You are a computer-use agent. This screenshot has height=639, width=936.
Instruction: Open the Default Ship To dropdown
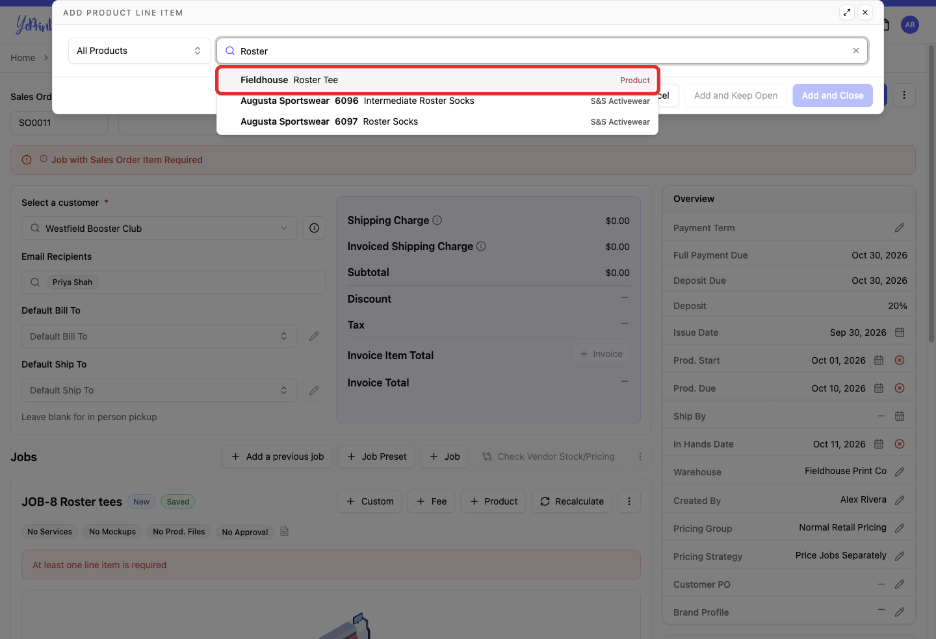[x=159, y=390]
